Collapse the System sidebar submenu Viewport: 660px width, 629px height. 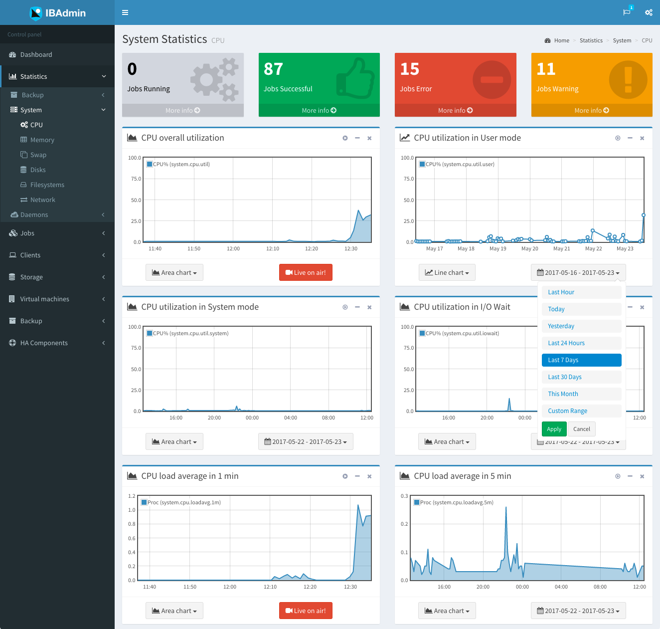click(x=57, y=110)
